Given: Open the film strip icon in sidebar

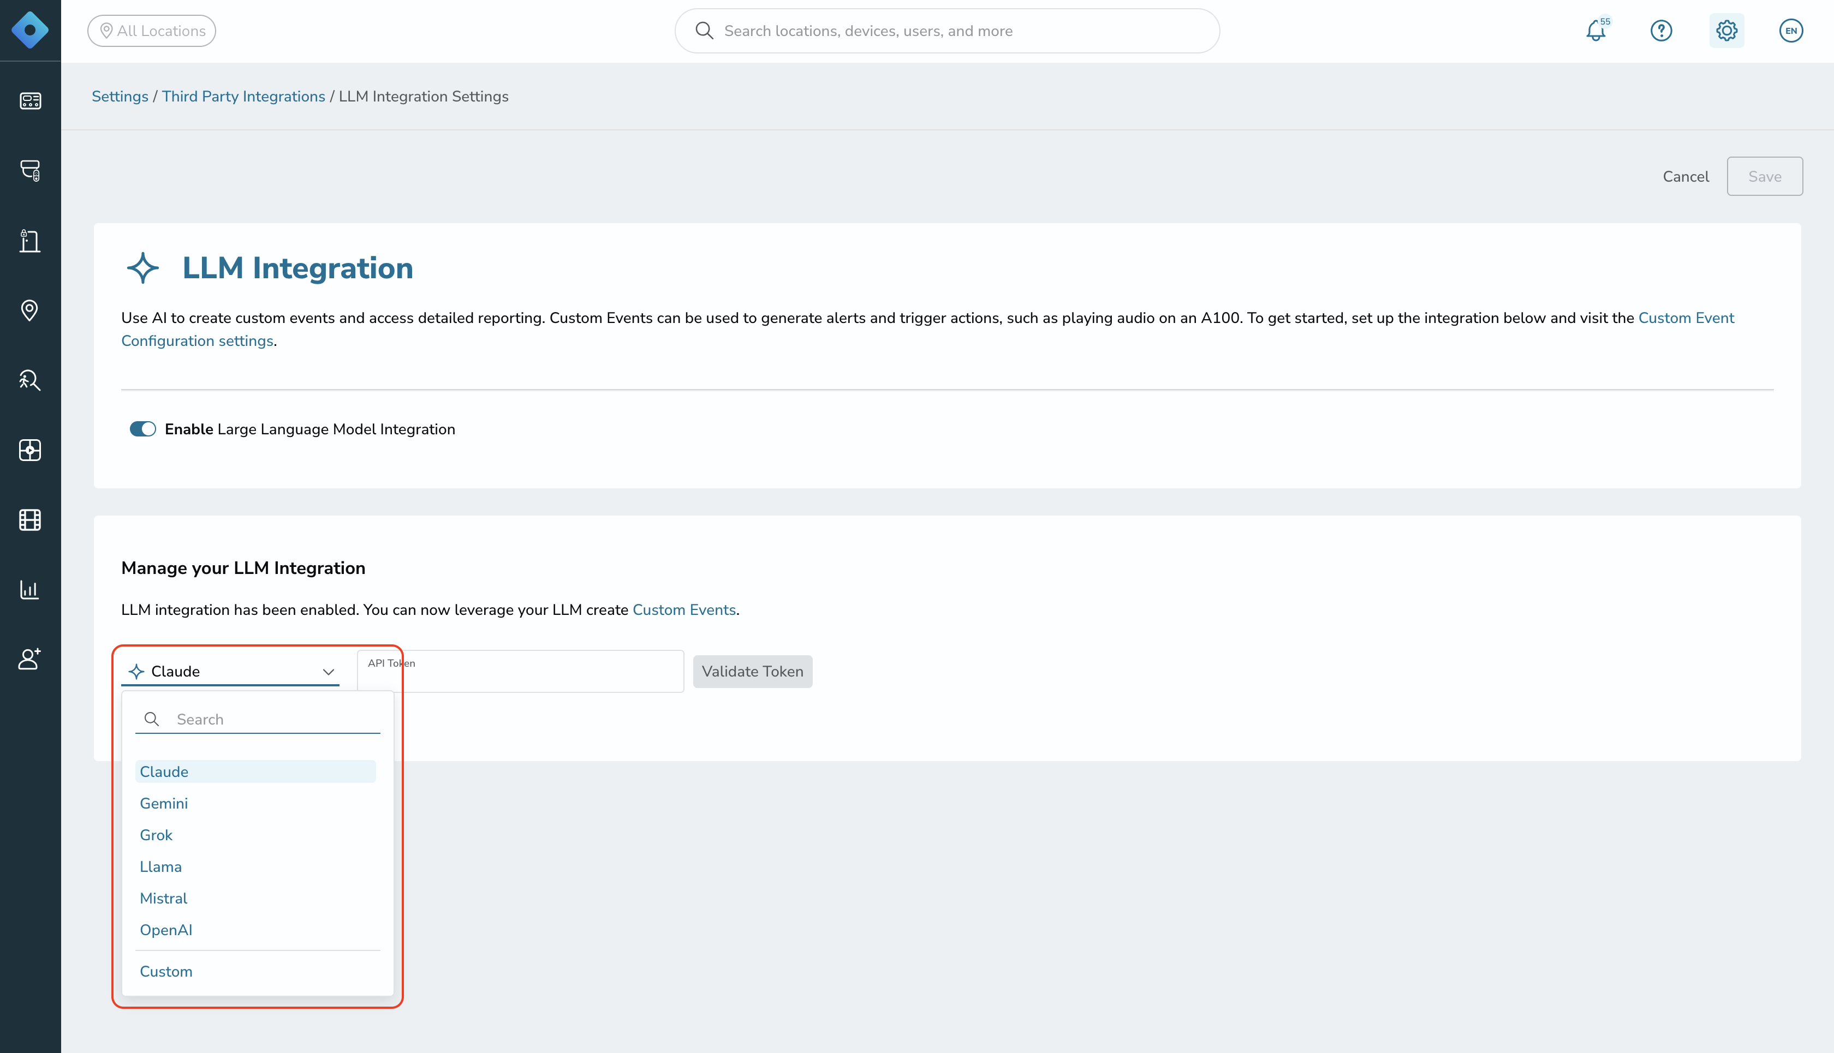Looking at the screenshot, I should [29, 520].
